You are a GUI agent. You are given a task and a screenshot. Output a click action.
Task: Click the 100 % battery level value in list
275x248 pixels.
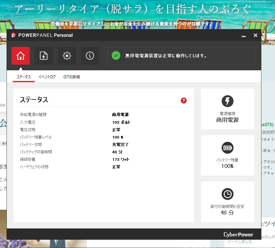click(118, 137)
